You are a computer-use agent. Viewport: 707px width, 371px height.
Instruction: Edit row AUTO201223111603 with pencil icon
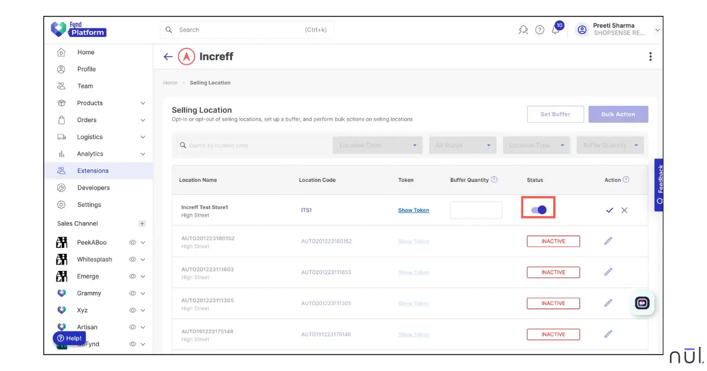pos(609,272)
